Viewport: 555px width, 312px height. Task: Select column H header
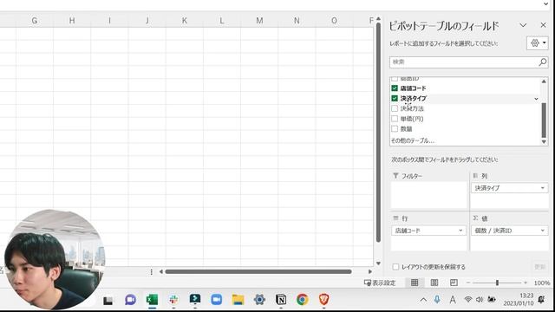(72, 21)
